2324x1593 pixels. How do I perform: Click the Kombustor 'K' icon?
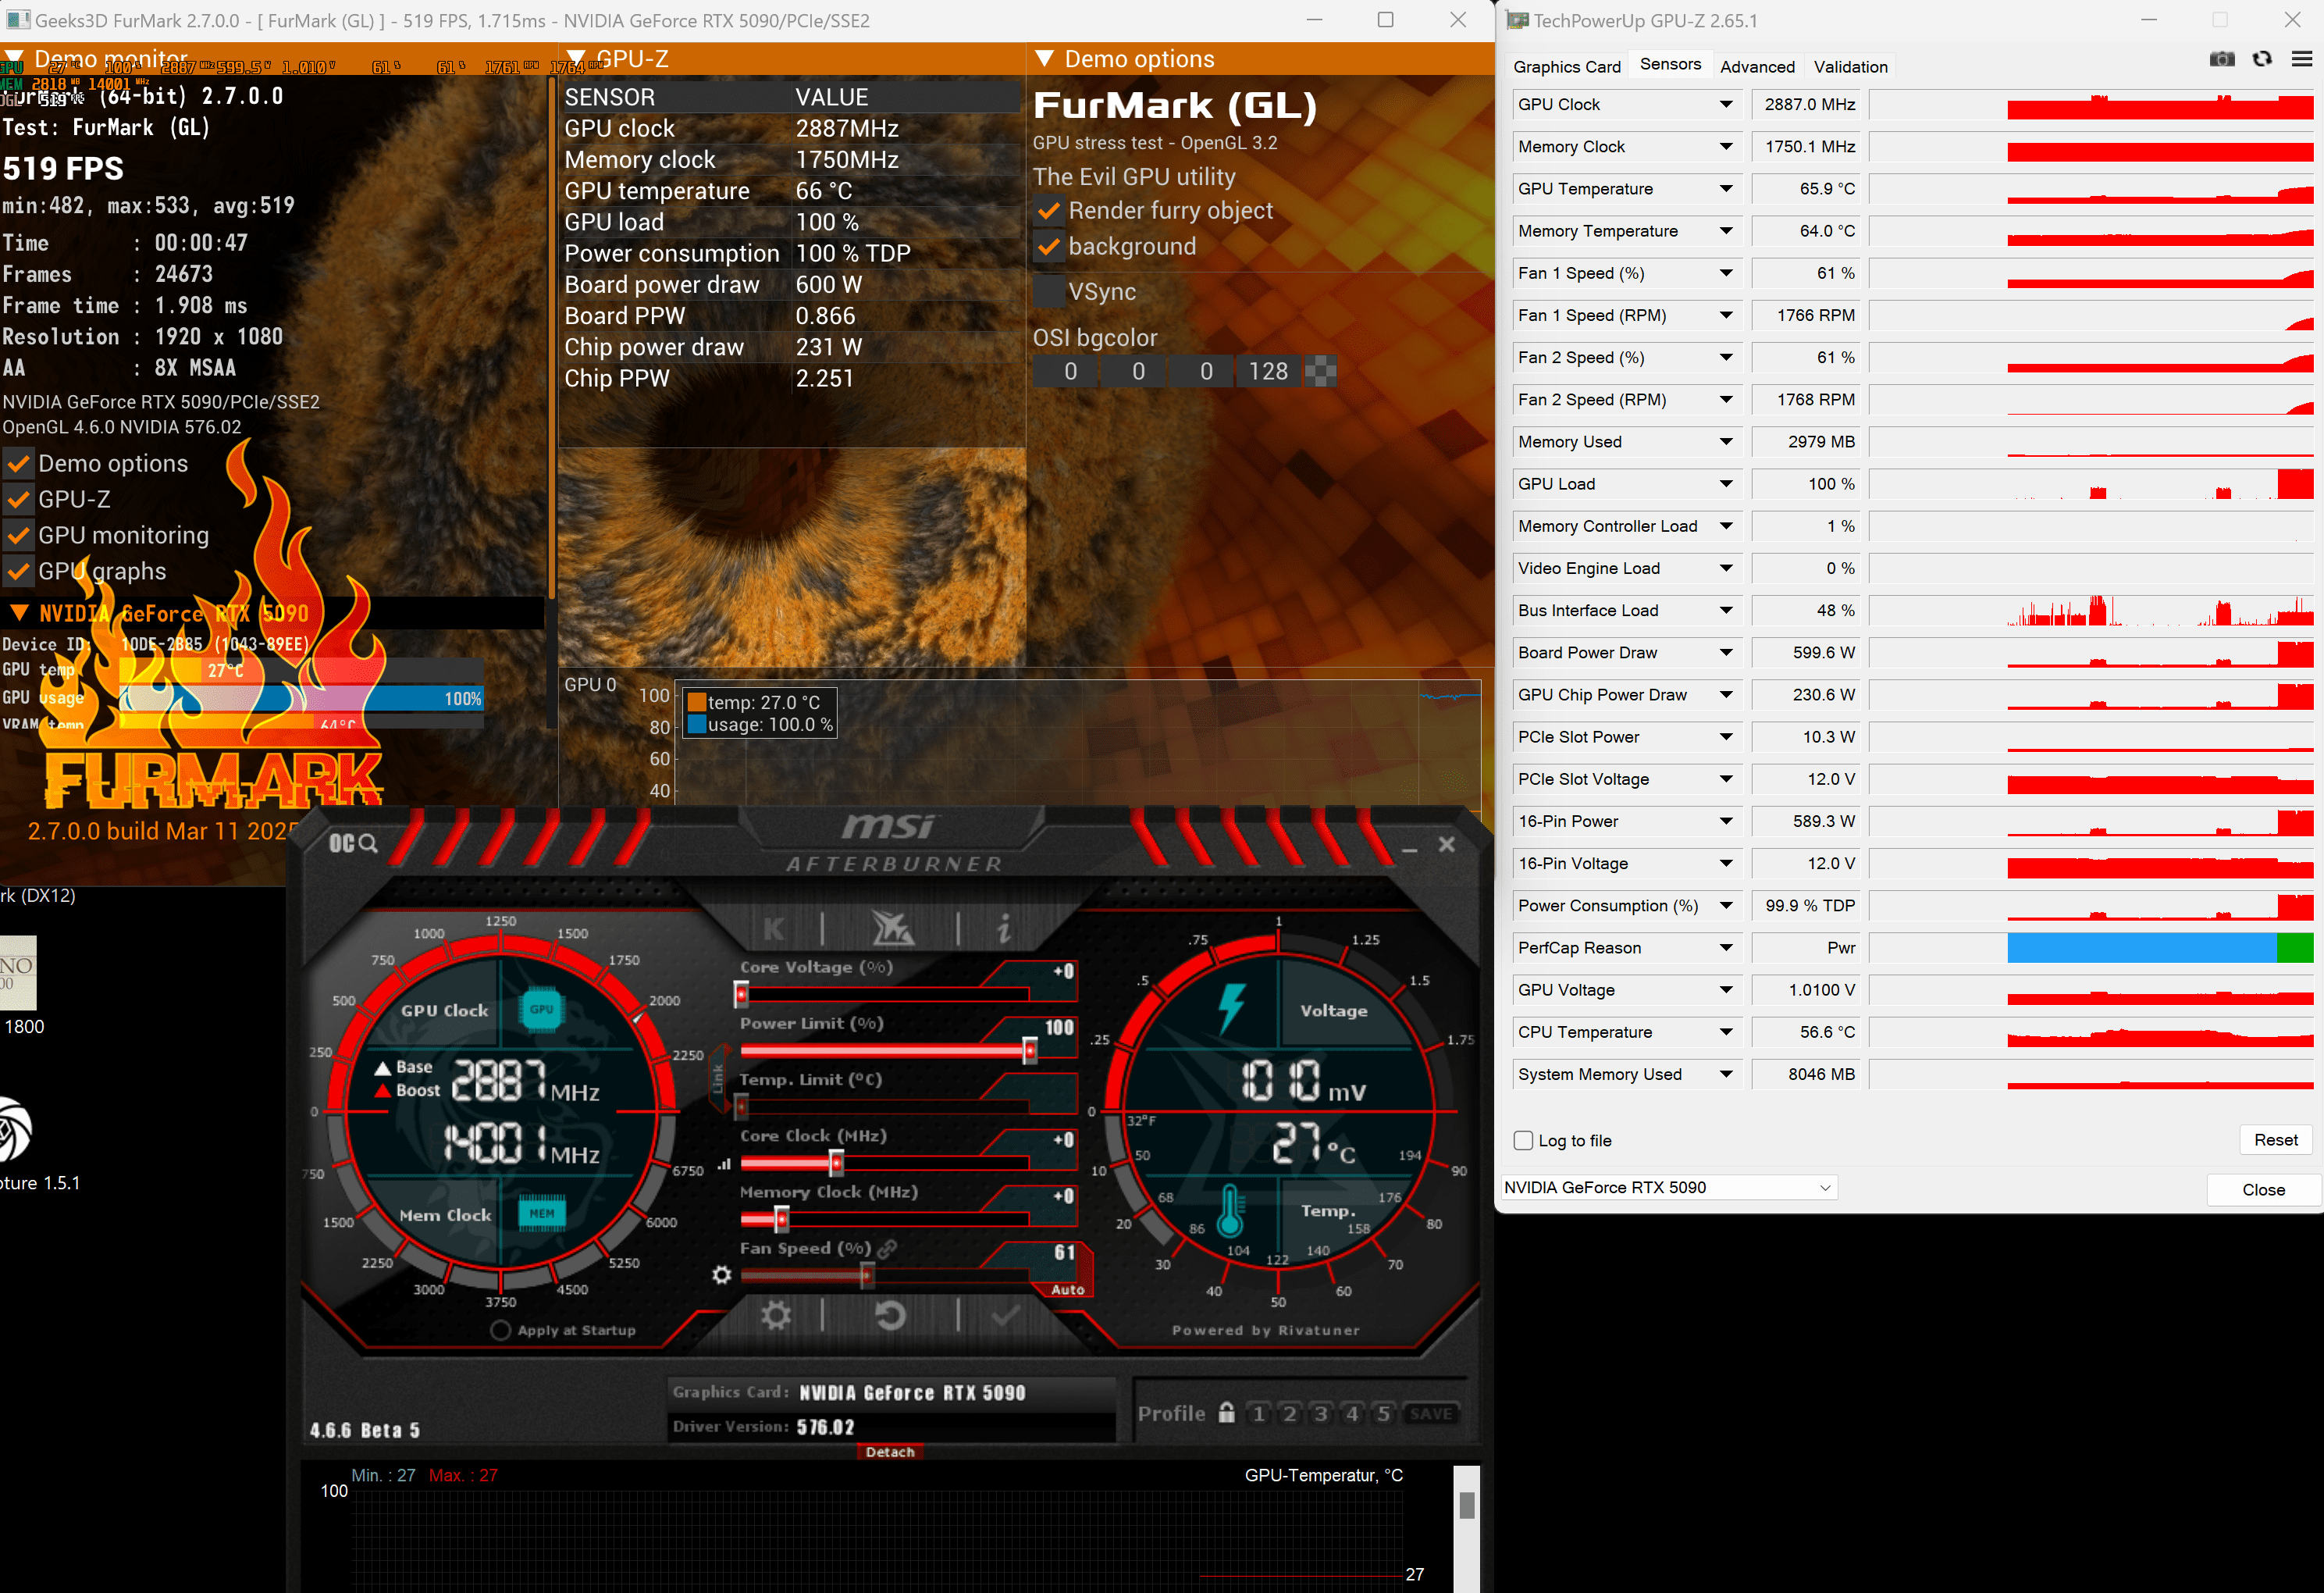pos(774,928)
